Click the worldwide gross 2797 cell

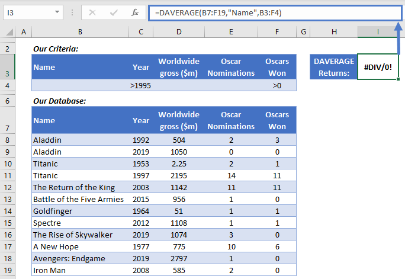click(179, 258)
